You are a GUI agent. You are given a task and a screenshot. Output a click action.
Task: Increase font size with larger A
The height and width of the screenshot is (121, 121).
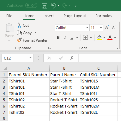pyautogui.click(x=107, y=27)
